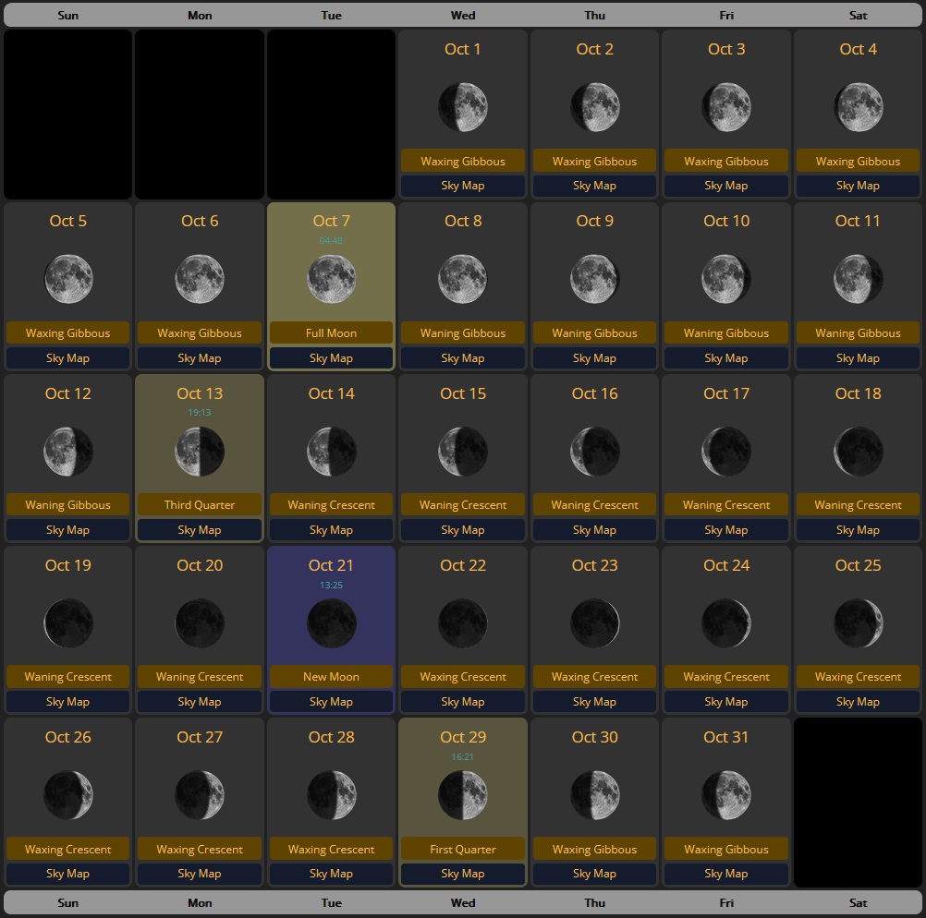
Task: Click the Third Quarter phase label
Action: click(x=200, y=505)
